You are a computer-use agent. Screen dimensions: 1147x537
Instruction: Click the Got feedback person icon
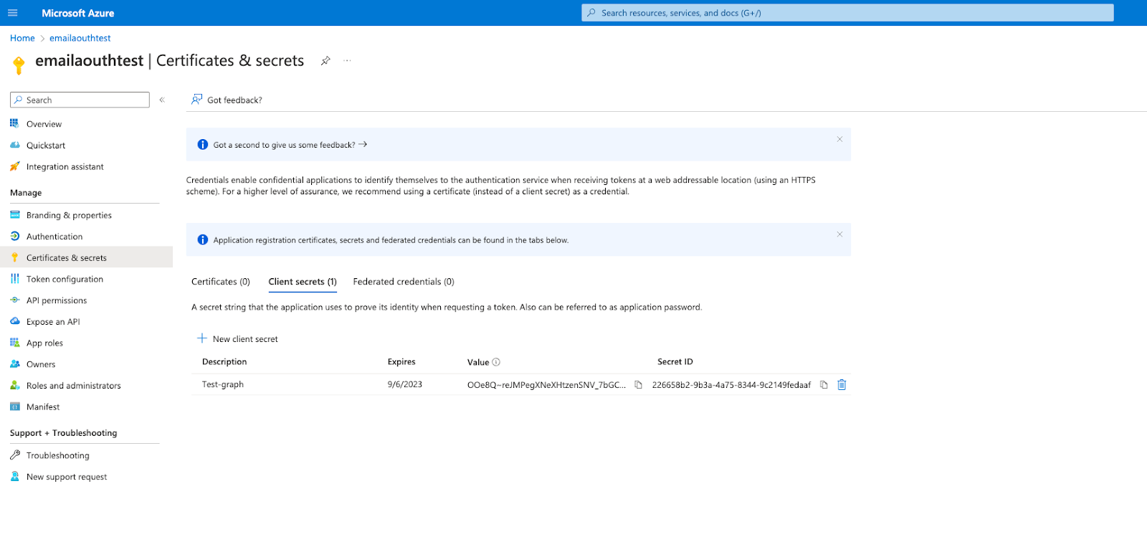click(196, 100)
